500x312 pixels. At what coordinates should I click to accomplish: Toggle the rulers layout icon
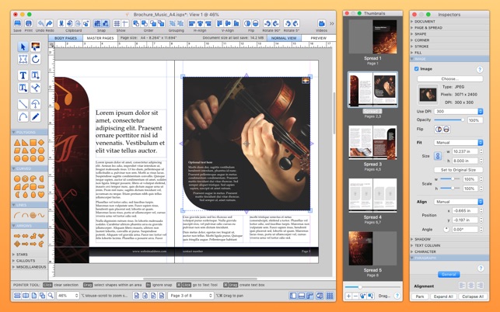[310, 296]
